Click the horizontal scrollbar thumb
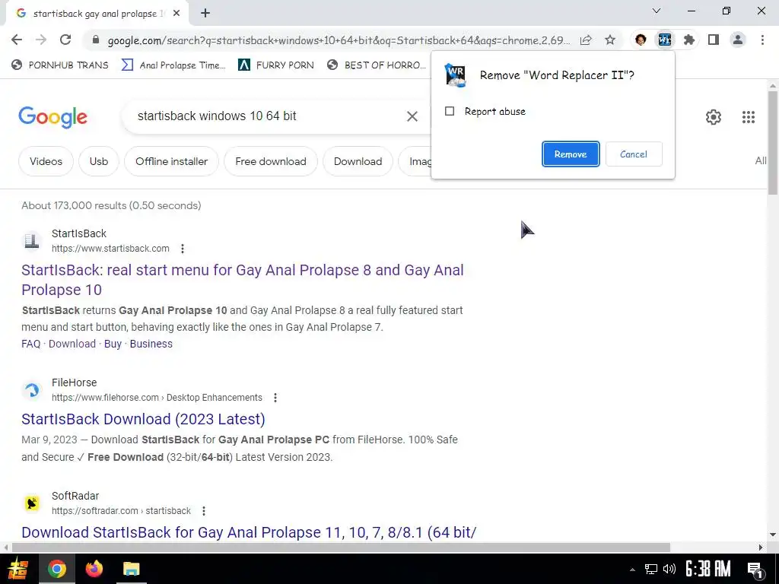Viewport: 779px width, 584px height. [x=341, y=547]
